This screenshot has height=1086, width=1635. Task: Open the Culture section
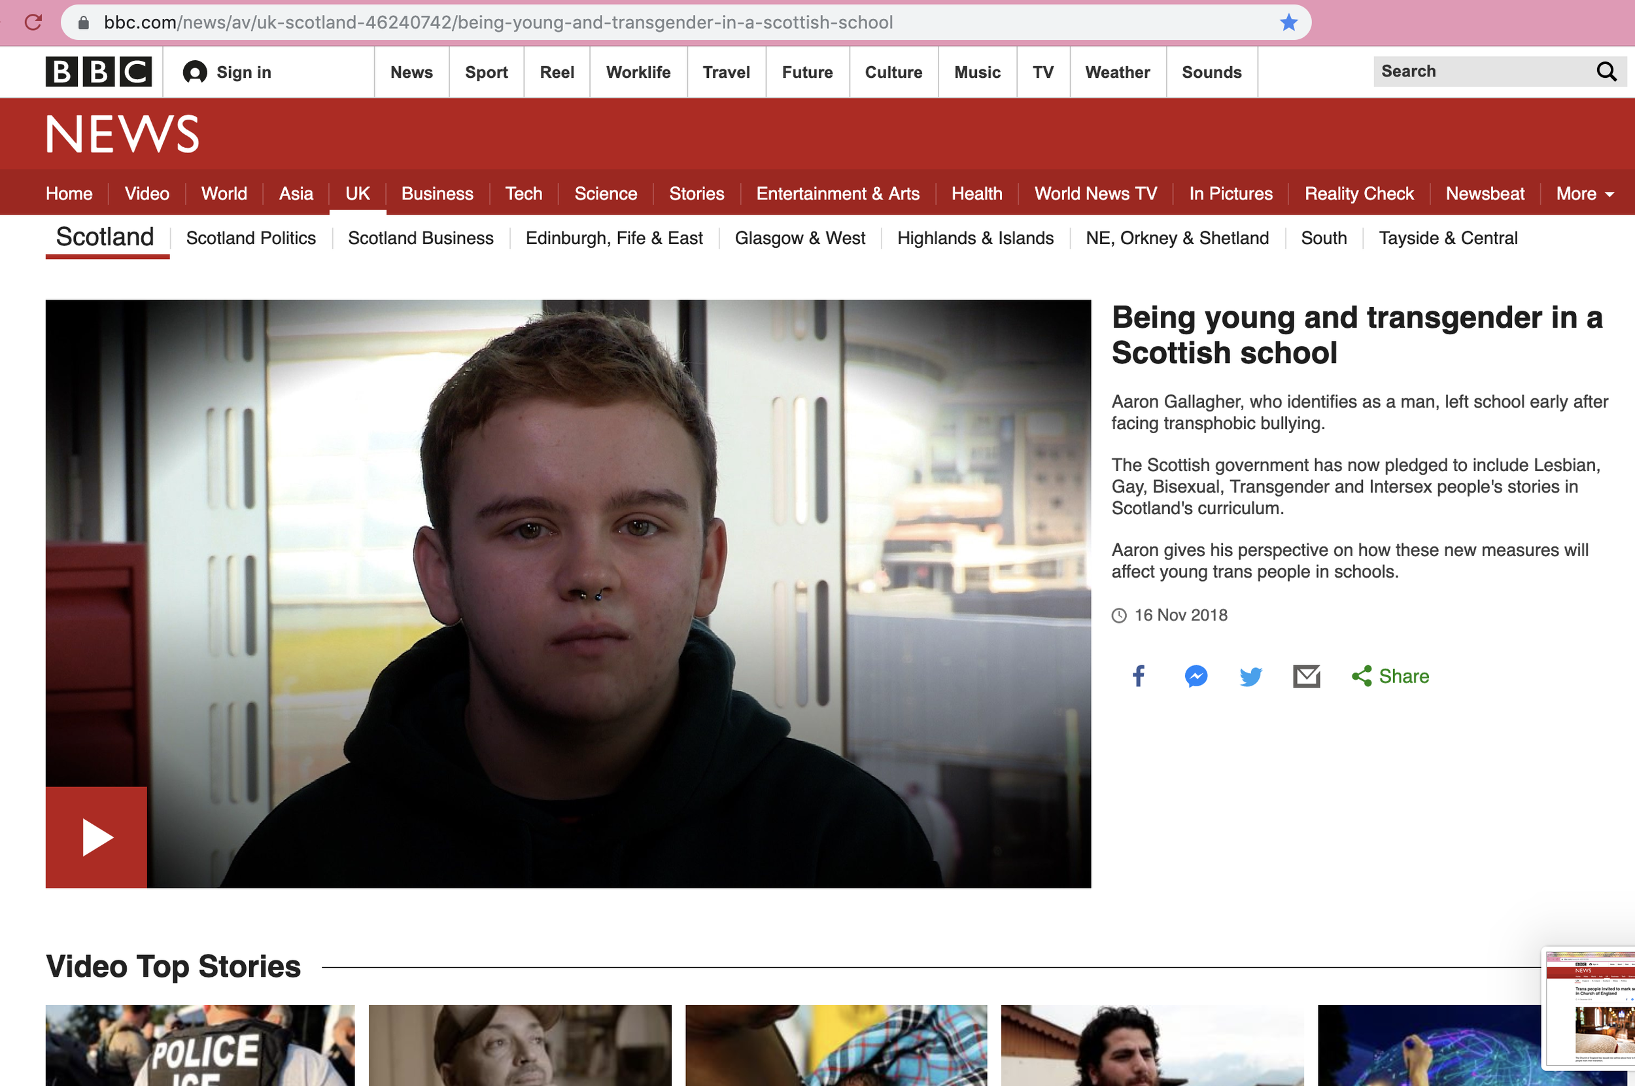point(893,72)
